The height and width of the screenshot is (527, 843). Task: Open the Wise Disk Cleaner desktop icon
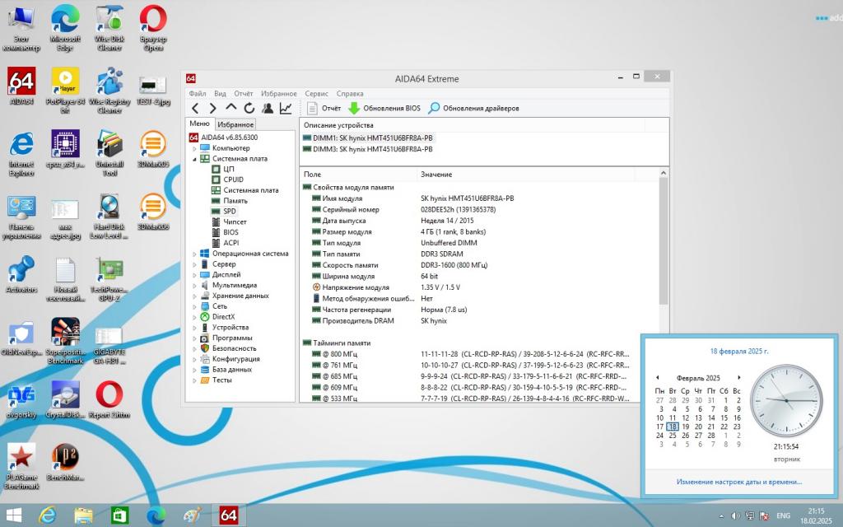(109, 29)
